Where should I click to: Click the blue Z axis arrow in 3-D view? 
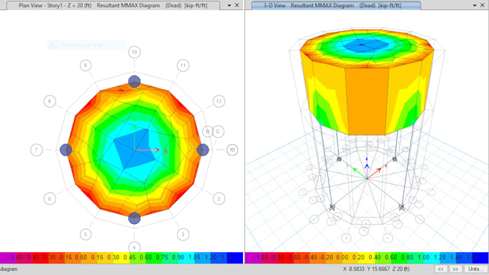[367, 167]
